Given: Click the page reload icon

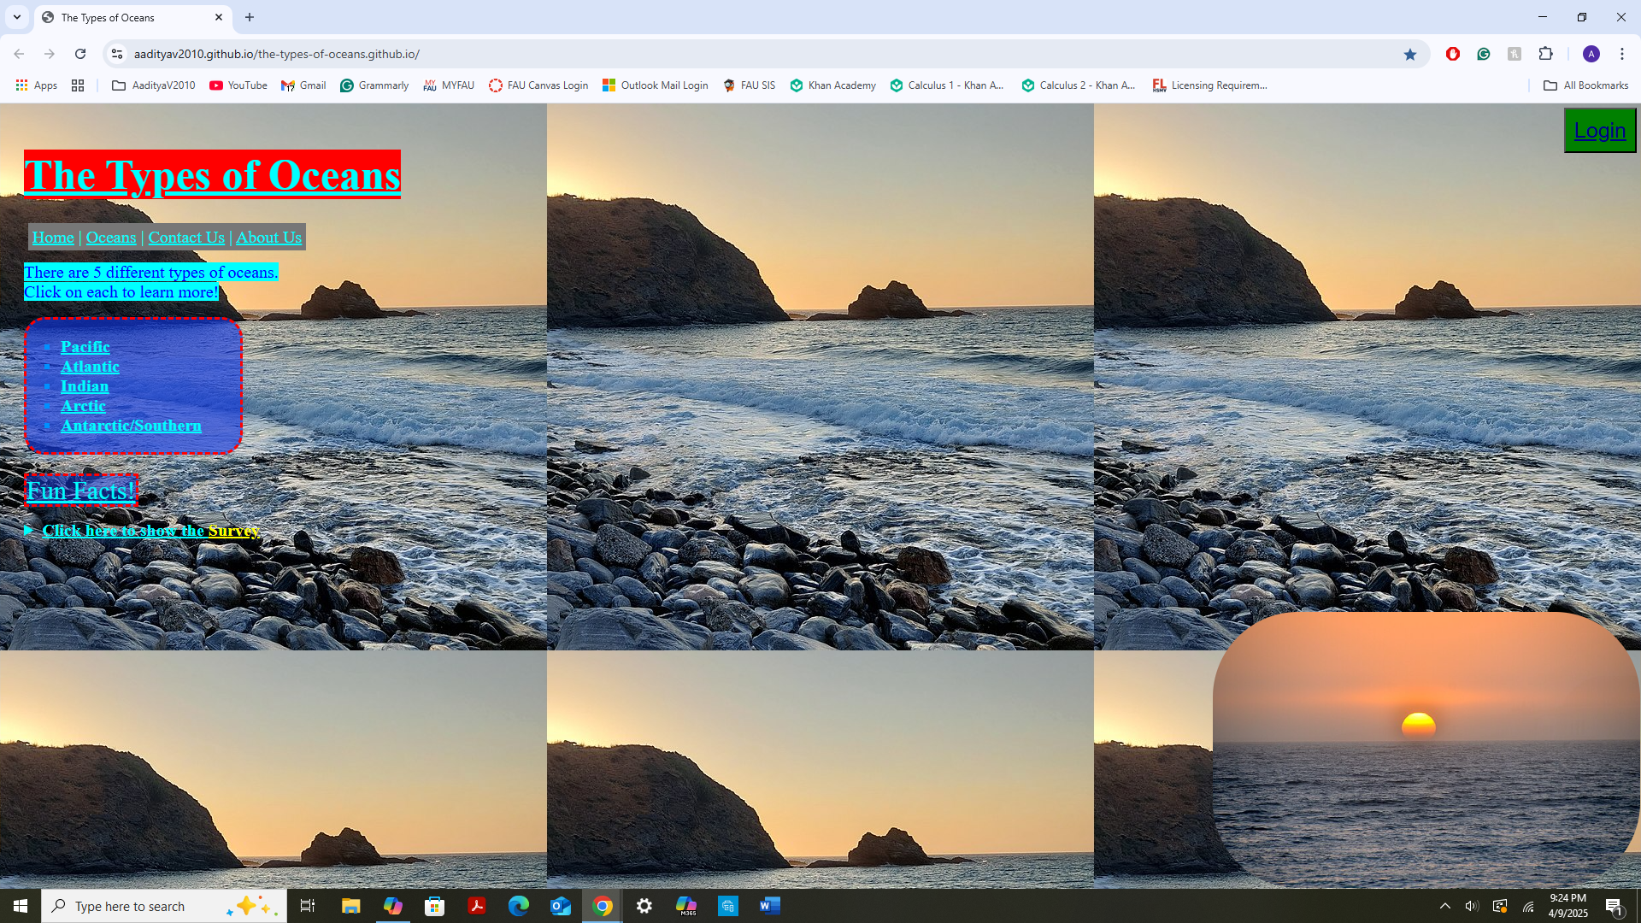Looking at the screenshot, I should (80, 54).
